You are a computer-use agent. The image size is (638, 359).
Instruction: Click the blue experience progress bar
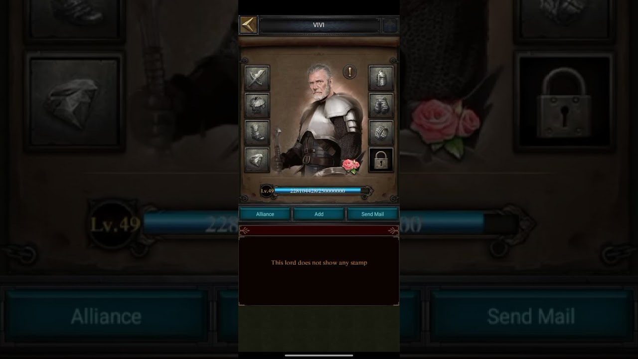tap(320, 190)
